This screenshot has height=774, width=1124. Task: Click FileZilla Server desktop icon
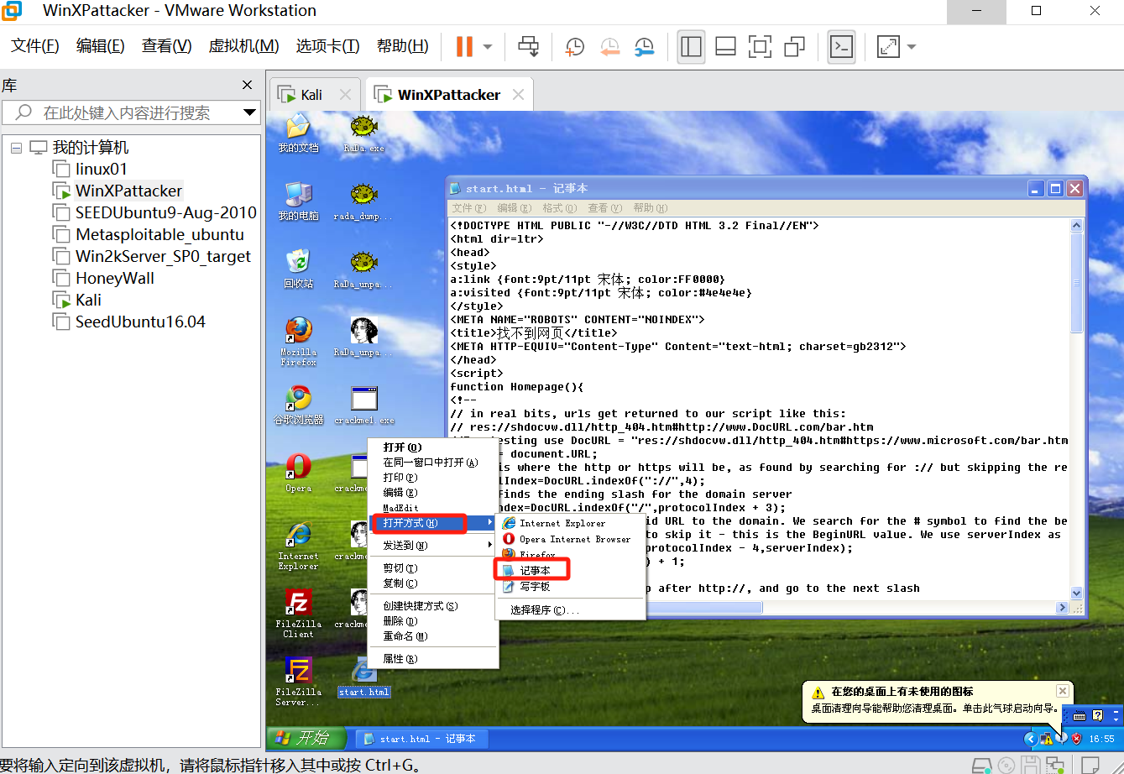(298, 682)
